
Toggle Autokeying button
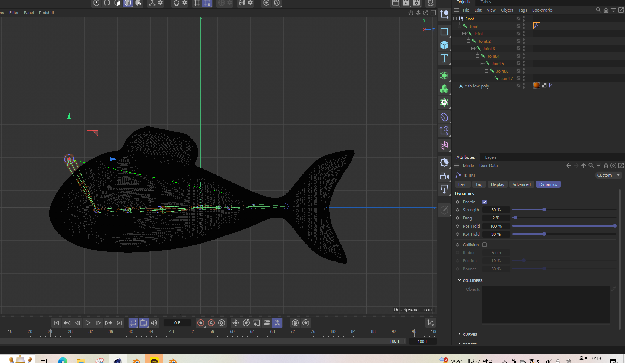pos(211,323)
